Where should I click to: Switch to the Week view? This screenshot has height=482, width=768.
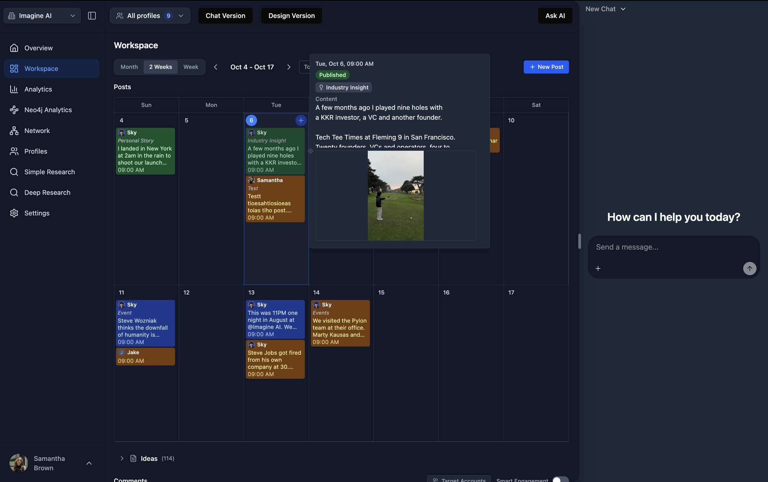pos(191,67)
